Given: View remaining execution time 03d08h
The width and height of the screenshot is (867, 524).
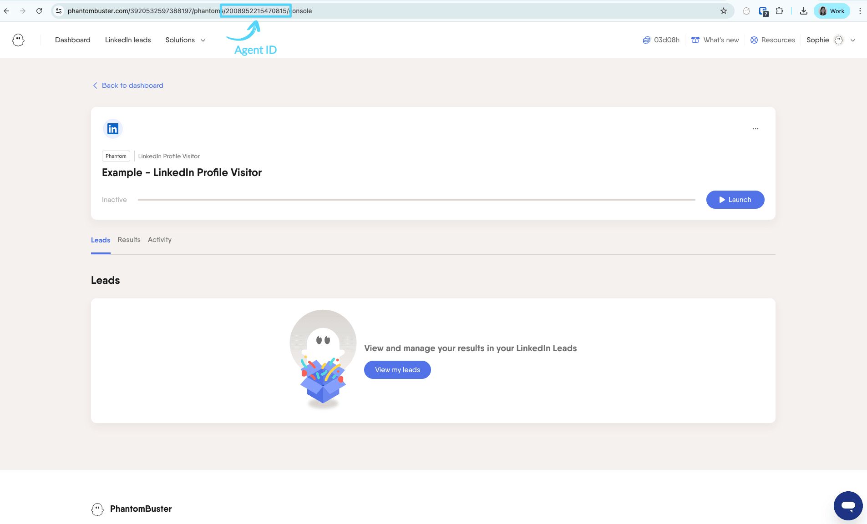Looking at the screenshot, I should [661, 40].
